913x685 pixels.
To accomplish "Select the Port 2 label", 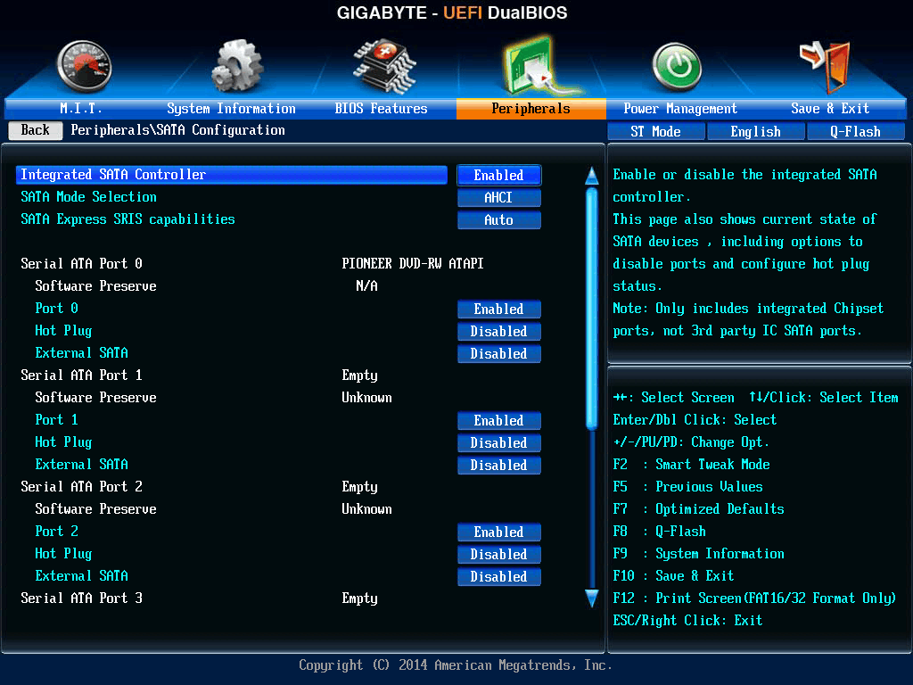I will click(x=56, y=532).
